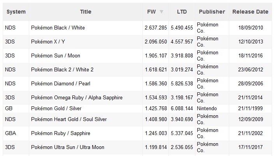The image size is (274, 156).
Task: Select Pokémon Diamond / Pearl title
Action: (61, 83)
